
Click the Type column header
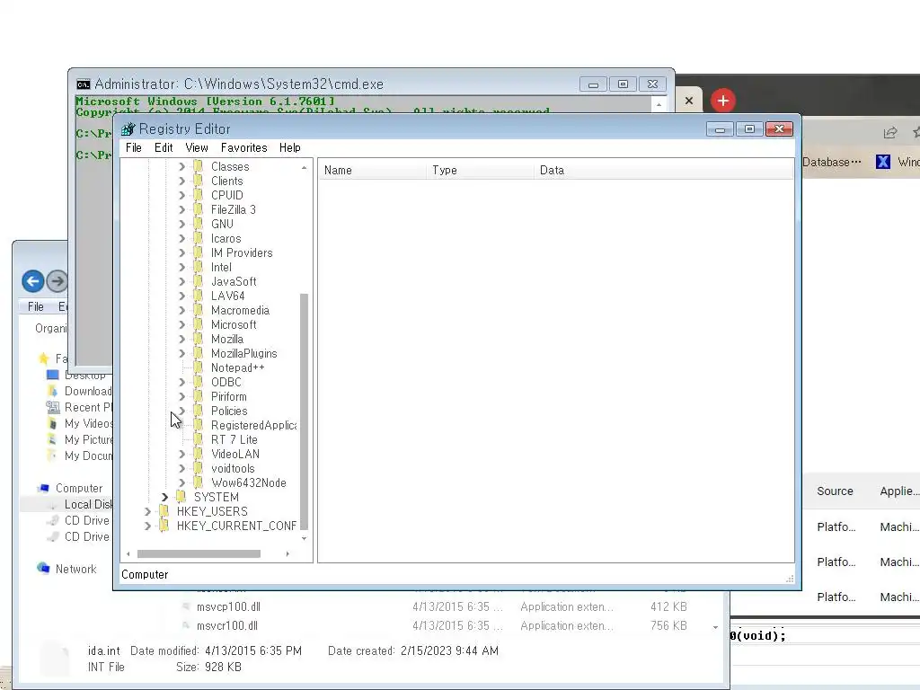[480, 170]
